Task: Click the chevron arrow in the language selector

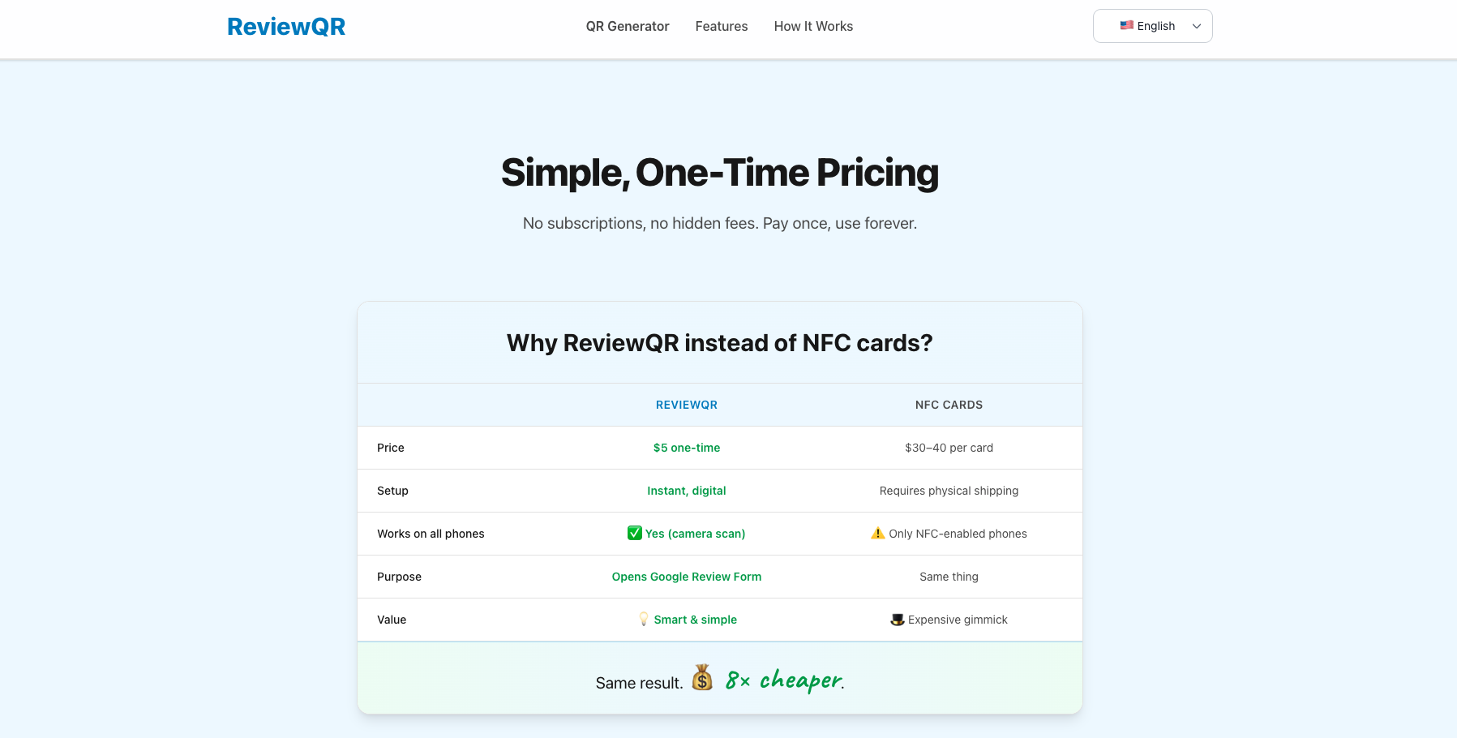Action: (x=1196, y=26)
